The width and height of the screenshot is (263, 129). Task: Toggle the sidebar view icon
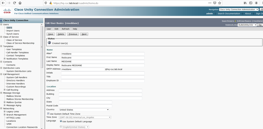(251, 3)
